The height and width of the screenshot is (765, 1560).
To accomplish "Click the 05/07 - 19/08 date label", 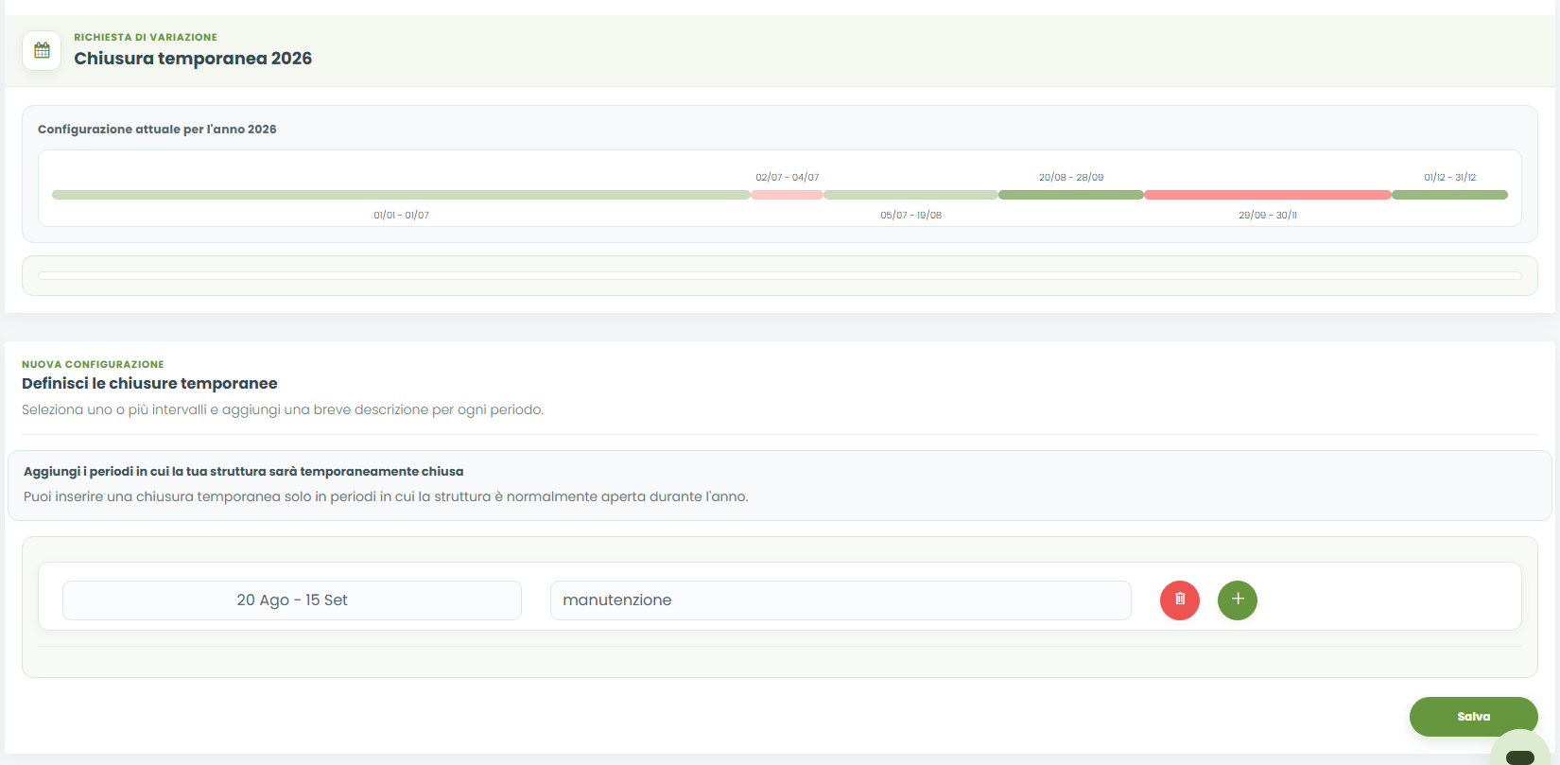I will 911,215.
